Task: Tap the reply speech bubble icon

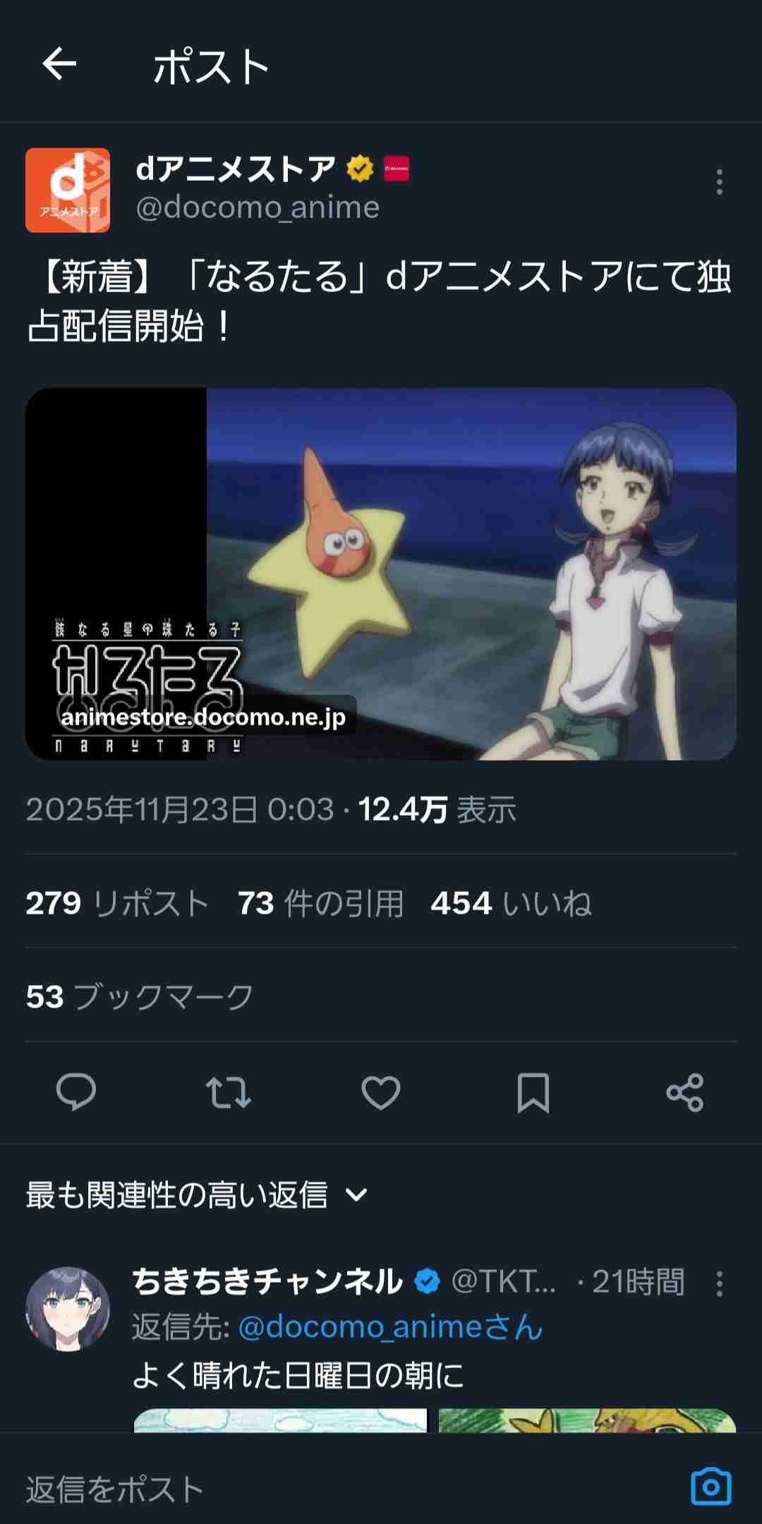Action: (76, 1093)
